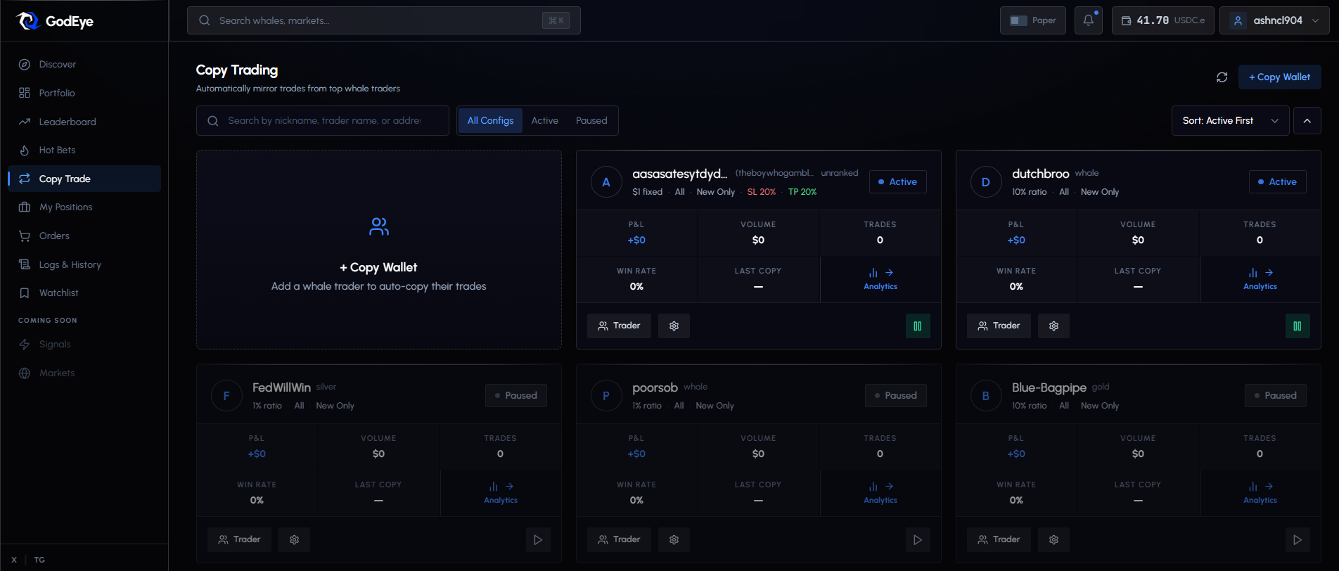Open Trader profile for poorsob
The width and height of the screenshot is (1339, 571).
pyautogui.click(x=619, y=539)
